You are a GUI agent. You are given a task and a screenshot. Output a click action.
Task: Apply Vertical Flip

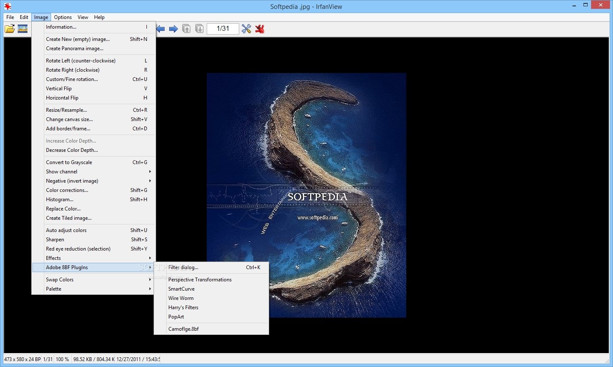(94, 89)
